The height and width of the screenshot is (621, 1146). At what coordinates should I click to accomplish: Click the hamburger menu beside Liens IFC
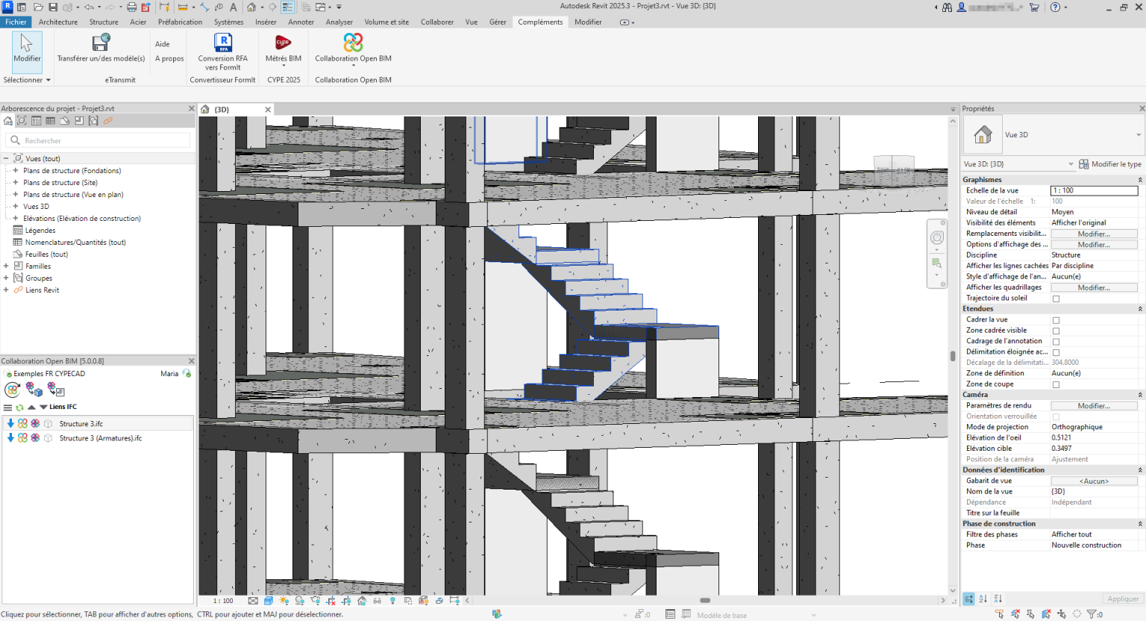click(x=7, y=407)
